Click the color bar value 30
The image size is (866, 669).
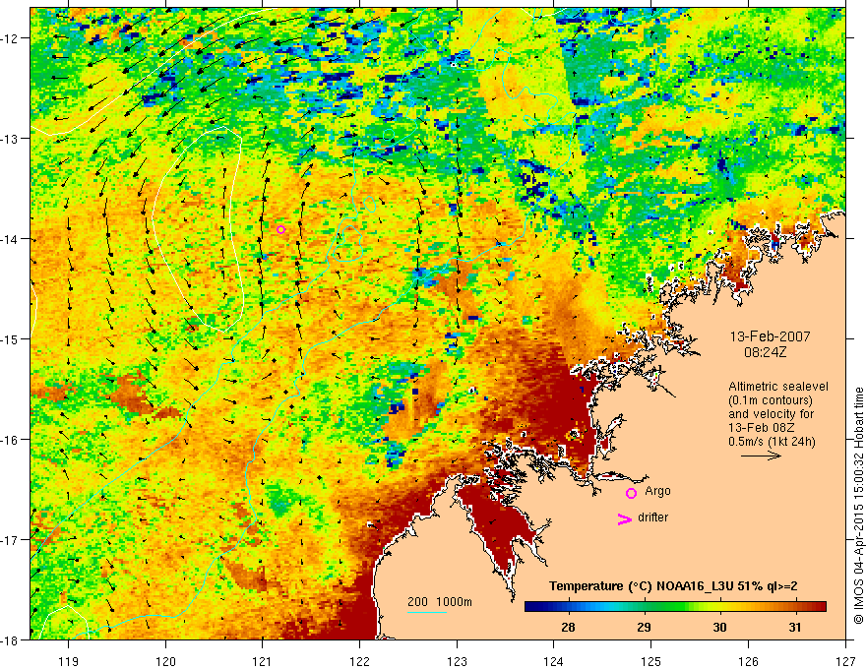point(719,627)
